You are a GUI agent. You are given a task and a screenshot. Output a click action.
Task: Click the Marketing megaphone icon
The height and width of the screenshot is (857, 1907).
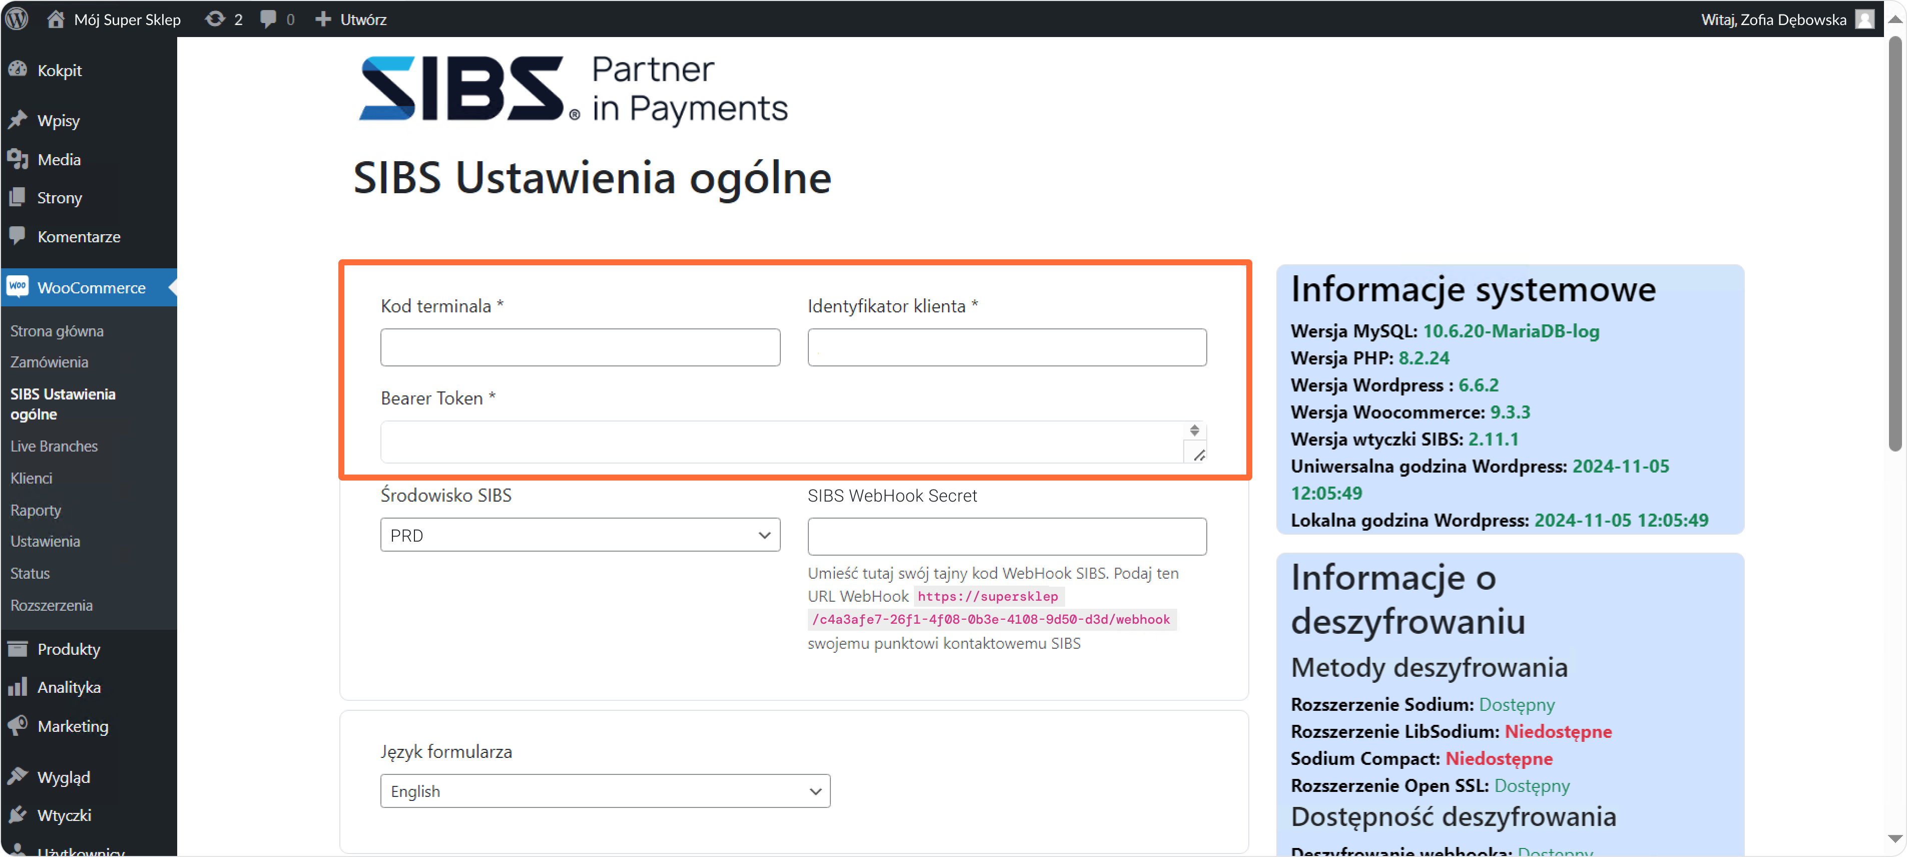tap(18, 726)
